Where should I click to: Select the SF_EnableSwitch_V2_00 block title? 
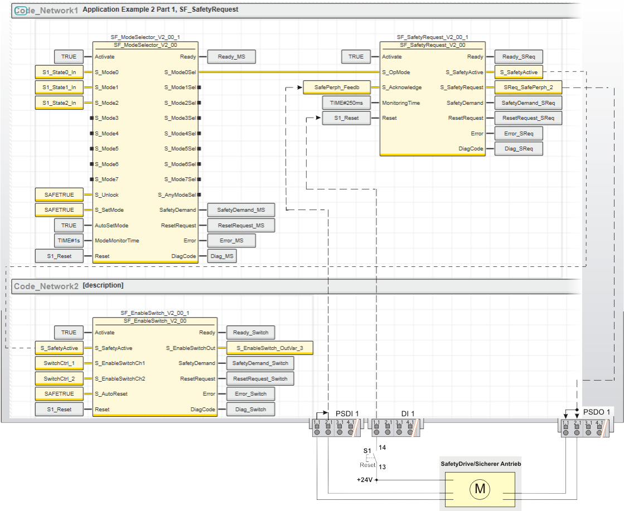pos(154,321)
